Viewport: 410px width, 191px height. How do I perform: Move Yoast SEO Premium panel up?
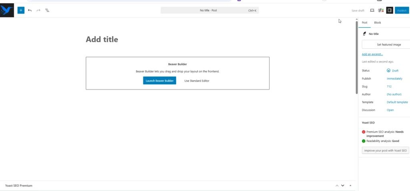click(x=337, y=186)
